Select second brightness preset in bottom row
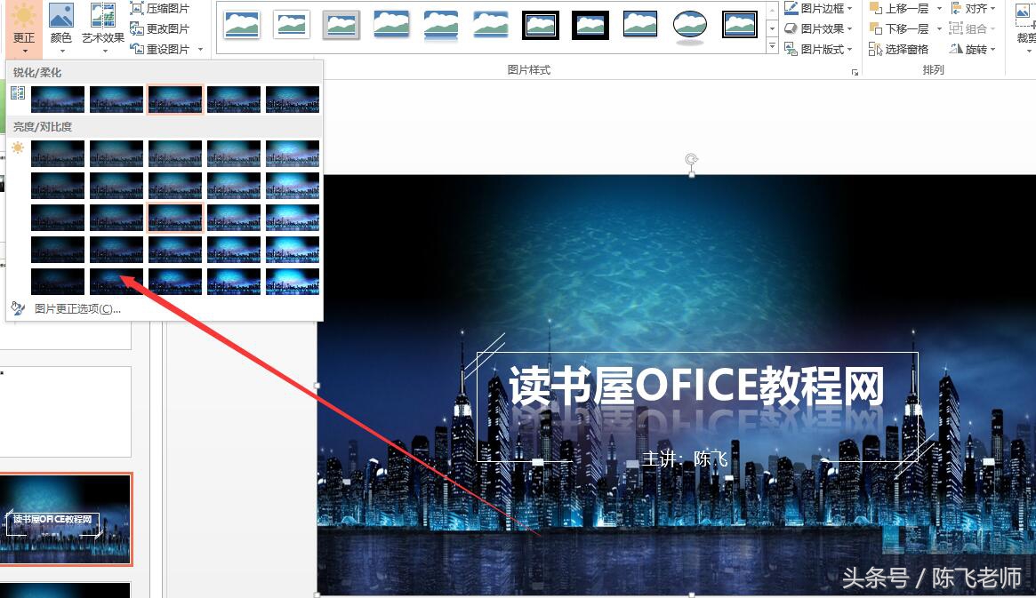Image resolution: width=1036 pixels, height=598 pixels. [x=116, y=281]
